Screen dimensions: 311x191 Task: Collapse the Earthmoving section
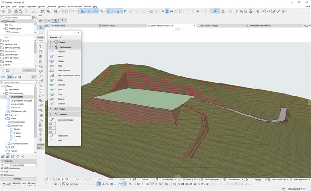pos(50,47)
